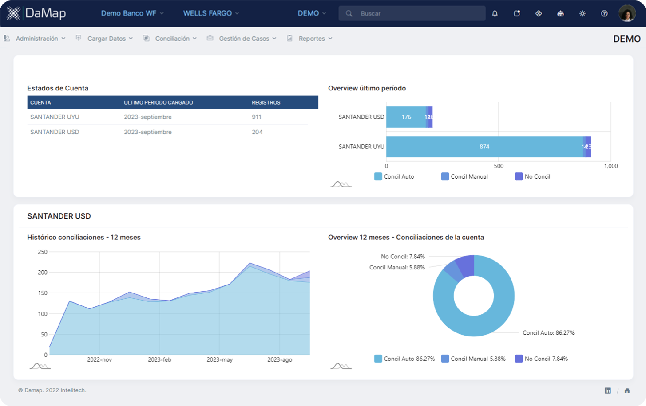Screen dimensions: 646x406
Task: Click the SANTANDER USD section heading
Action: [x=59, y=216]
